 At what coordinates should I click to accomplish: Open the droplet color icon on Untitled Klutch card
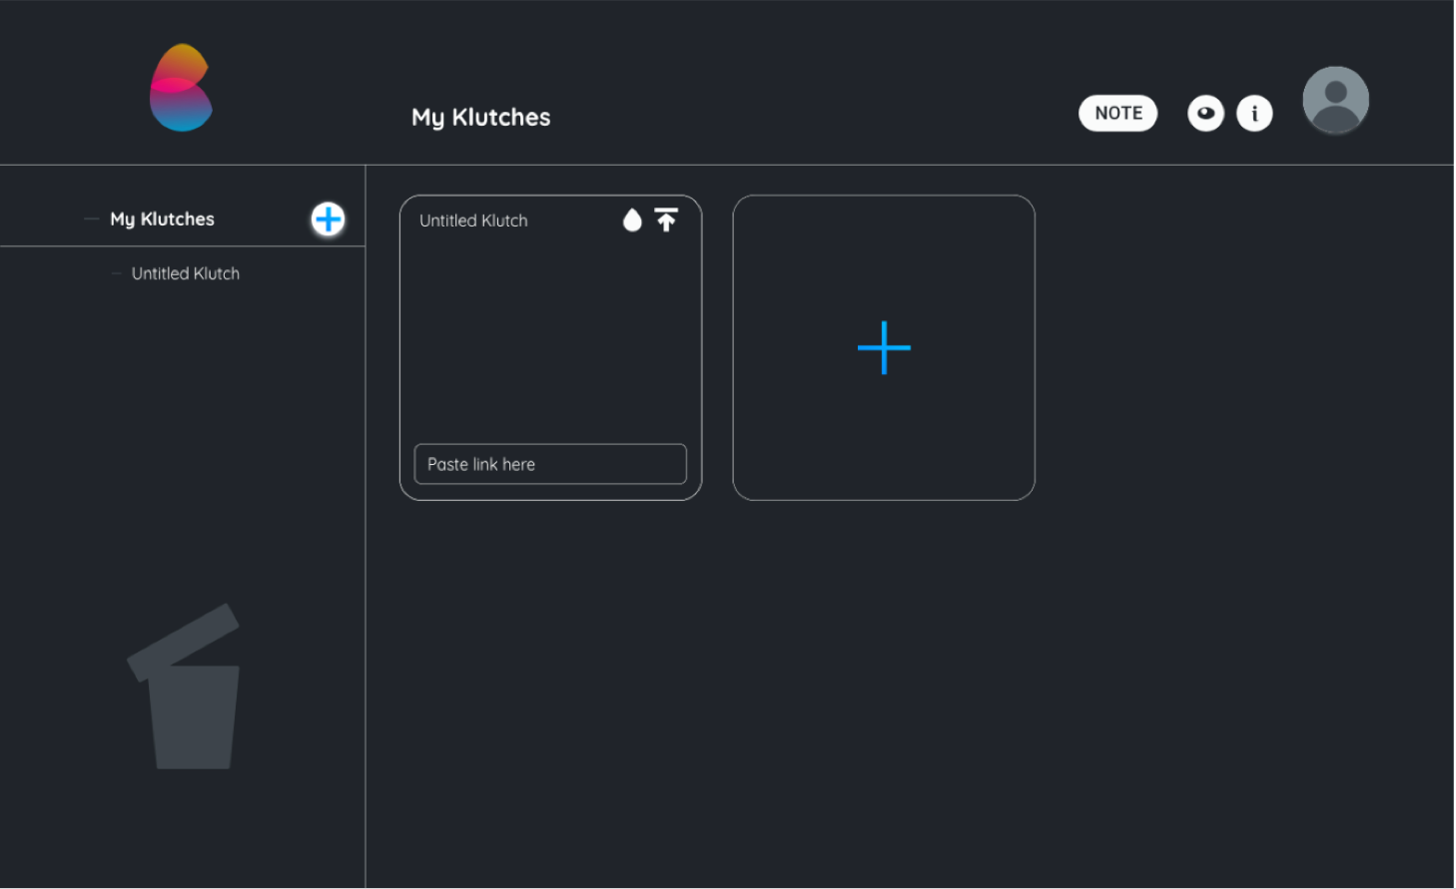pyautogui.click(x=632, y=220)
